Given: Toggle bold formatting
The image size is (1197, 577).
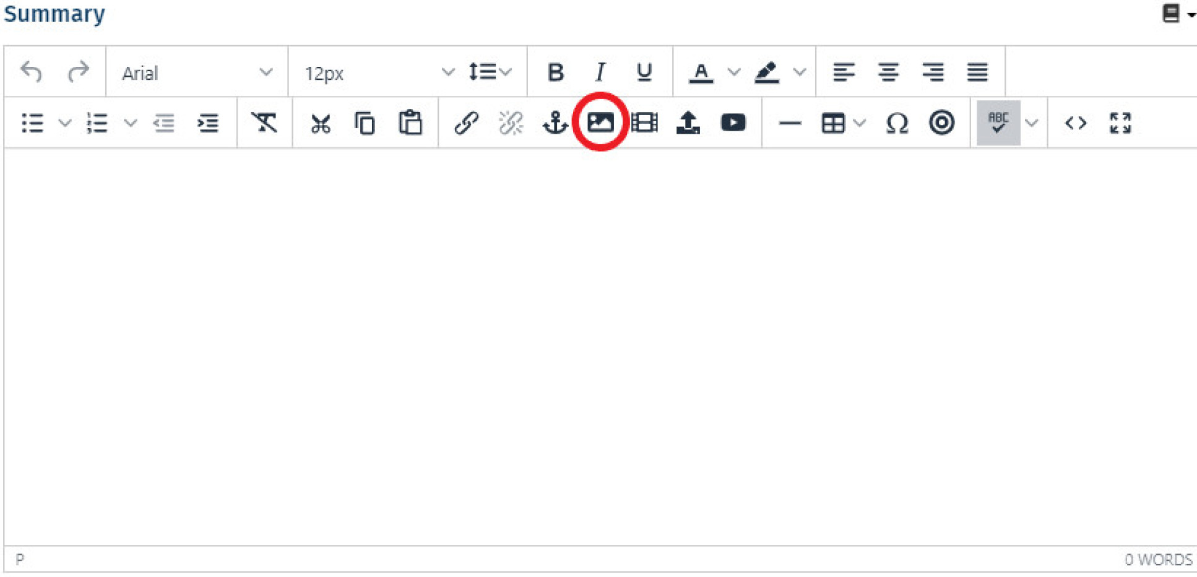Looking at the screenshot, I should (x=555, y=72).
